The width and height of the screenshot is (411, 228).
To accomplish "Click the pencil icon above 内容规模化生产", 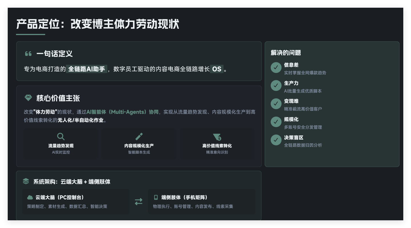I will [x=139, y=137].
